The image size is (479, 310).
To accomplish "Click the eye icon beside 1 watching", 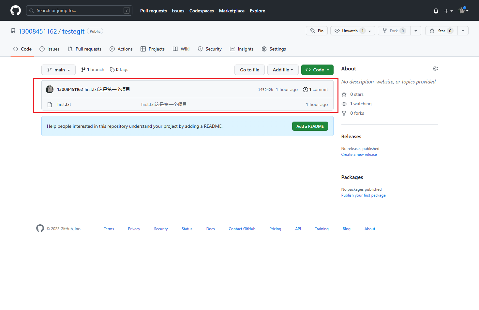I will point(344,104).
